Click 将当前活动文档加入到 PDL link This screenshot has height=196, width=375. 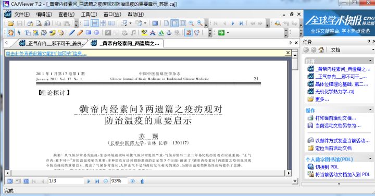pos(343,175)
